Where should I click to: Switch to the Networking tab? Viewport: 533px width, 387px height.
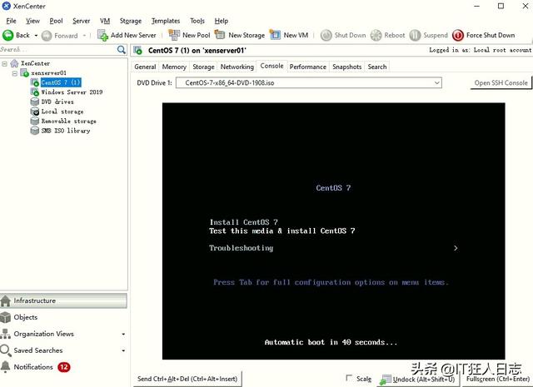[x=237, y=67]
